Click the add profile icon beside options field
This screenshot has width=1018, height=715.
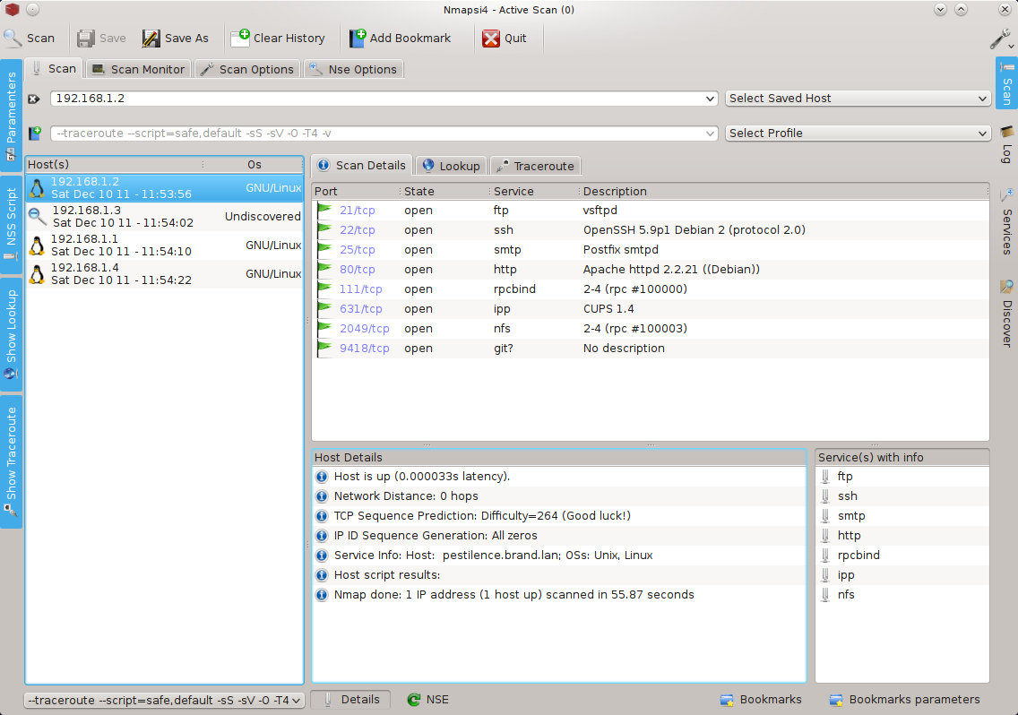(34, 134)
